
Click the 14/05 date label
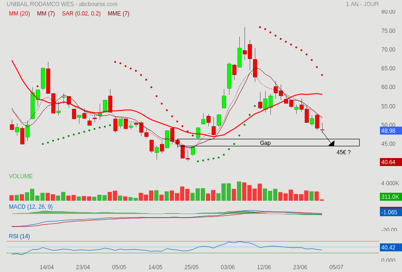click(155, 267)
